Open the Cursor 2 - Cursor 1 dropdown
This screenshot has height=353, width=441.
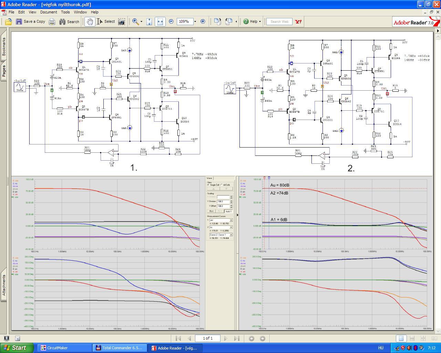pos(231,235)
